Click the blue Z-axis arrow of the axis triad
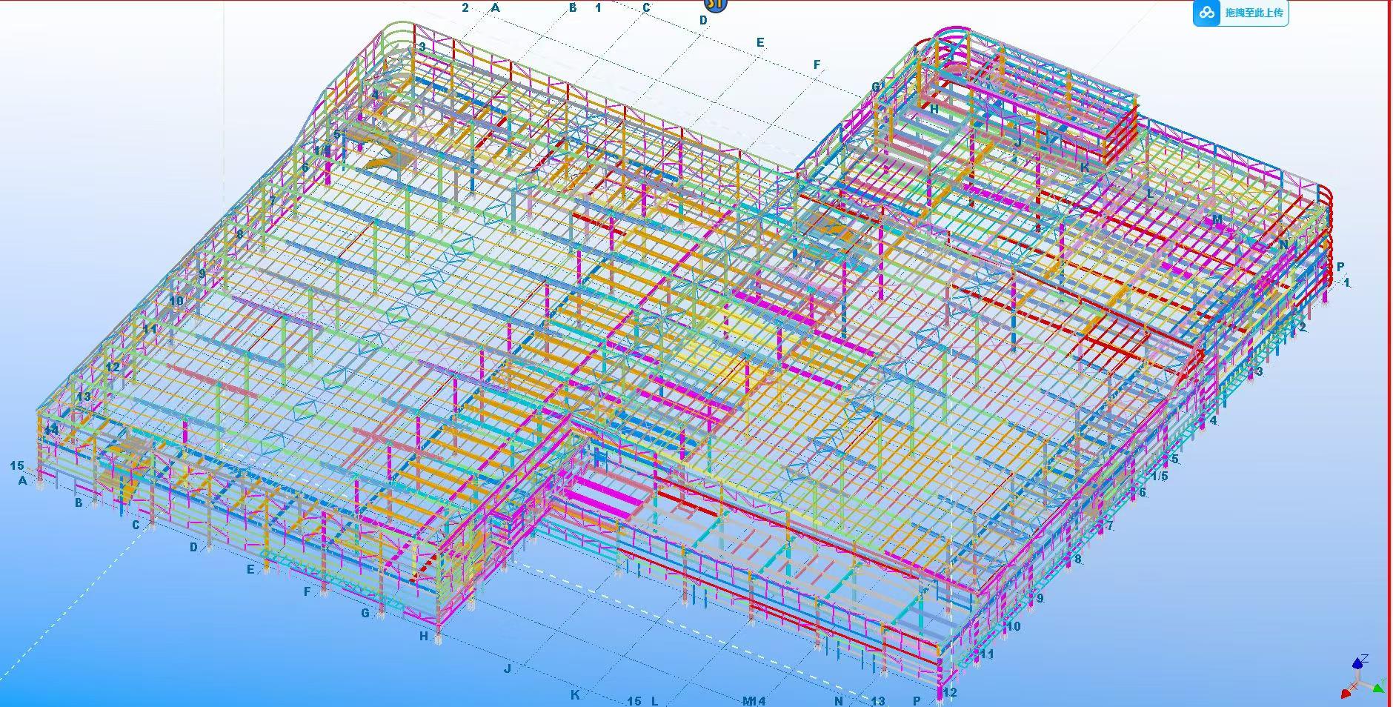 (1359, 665)
